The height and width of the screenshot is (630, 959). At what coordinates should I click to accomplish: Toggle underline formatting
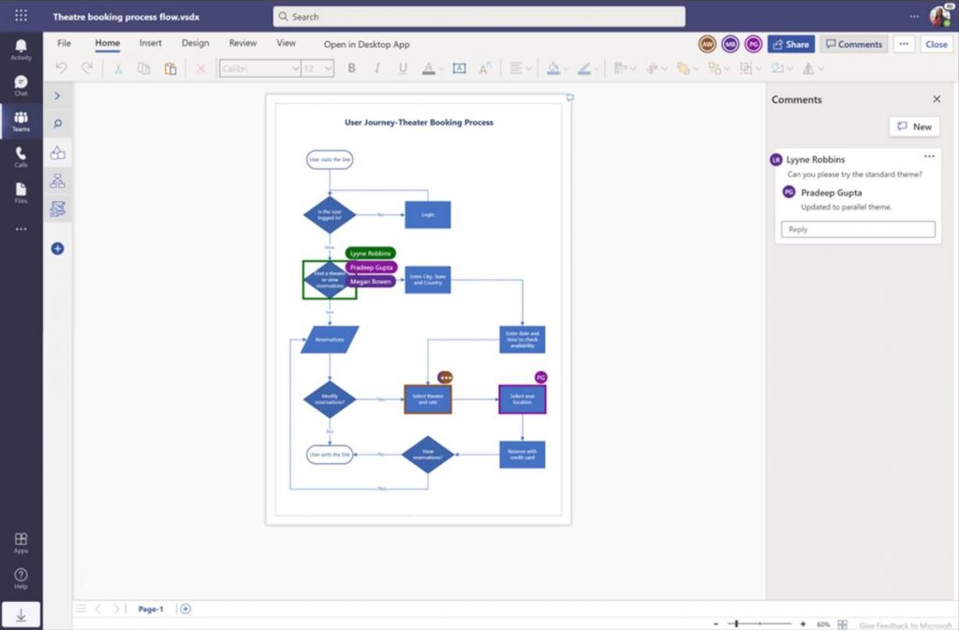pyautogui.click(x=402, y=68)
